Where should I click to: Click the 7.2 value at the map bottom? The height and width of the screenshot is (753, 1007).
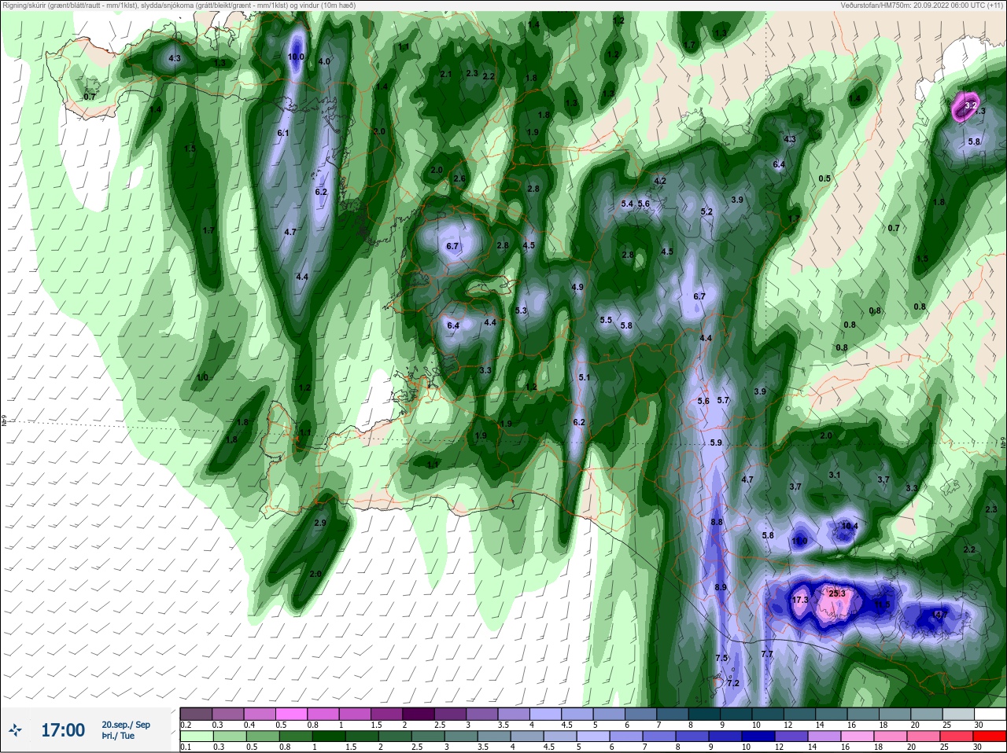733,683
